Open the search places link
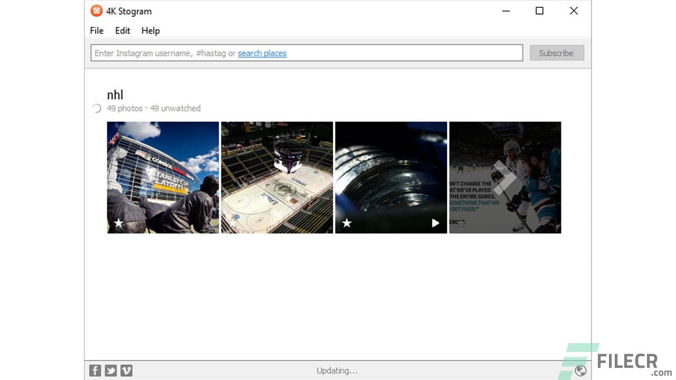The width and height of the screenshot is (676, 380). (262, 53)
